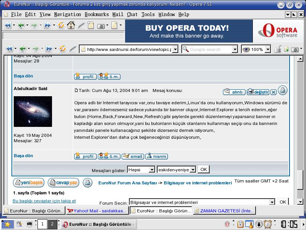
Task: Click the değiştir edit button
Action: [258, 92]
